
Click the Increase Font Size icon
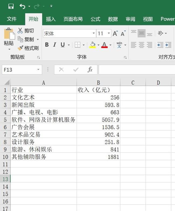115,34
